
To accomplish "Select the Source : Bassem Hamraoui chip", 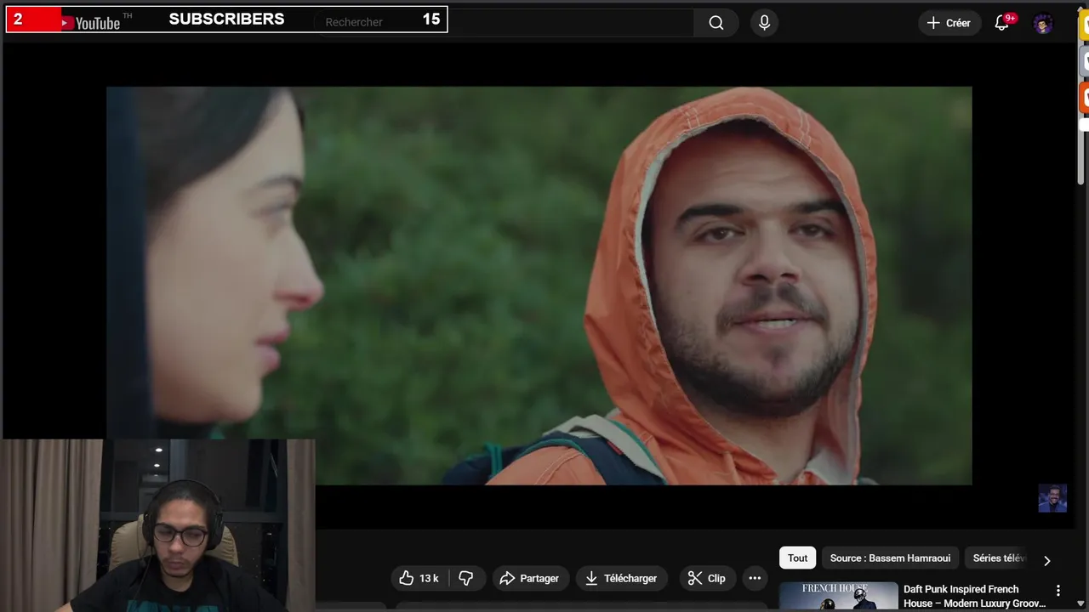I will pos(890,558).
